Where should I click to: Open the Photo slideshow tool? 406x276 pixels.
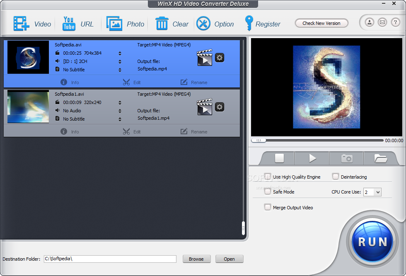coord(114,24)
